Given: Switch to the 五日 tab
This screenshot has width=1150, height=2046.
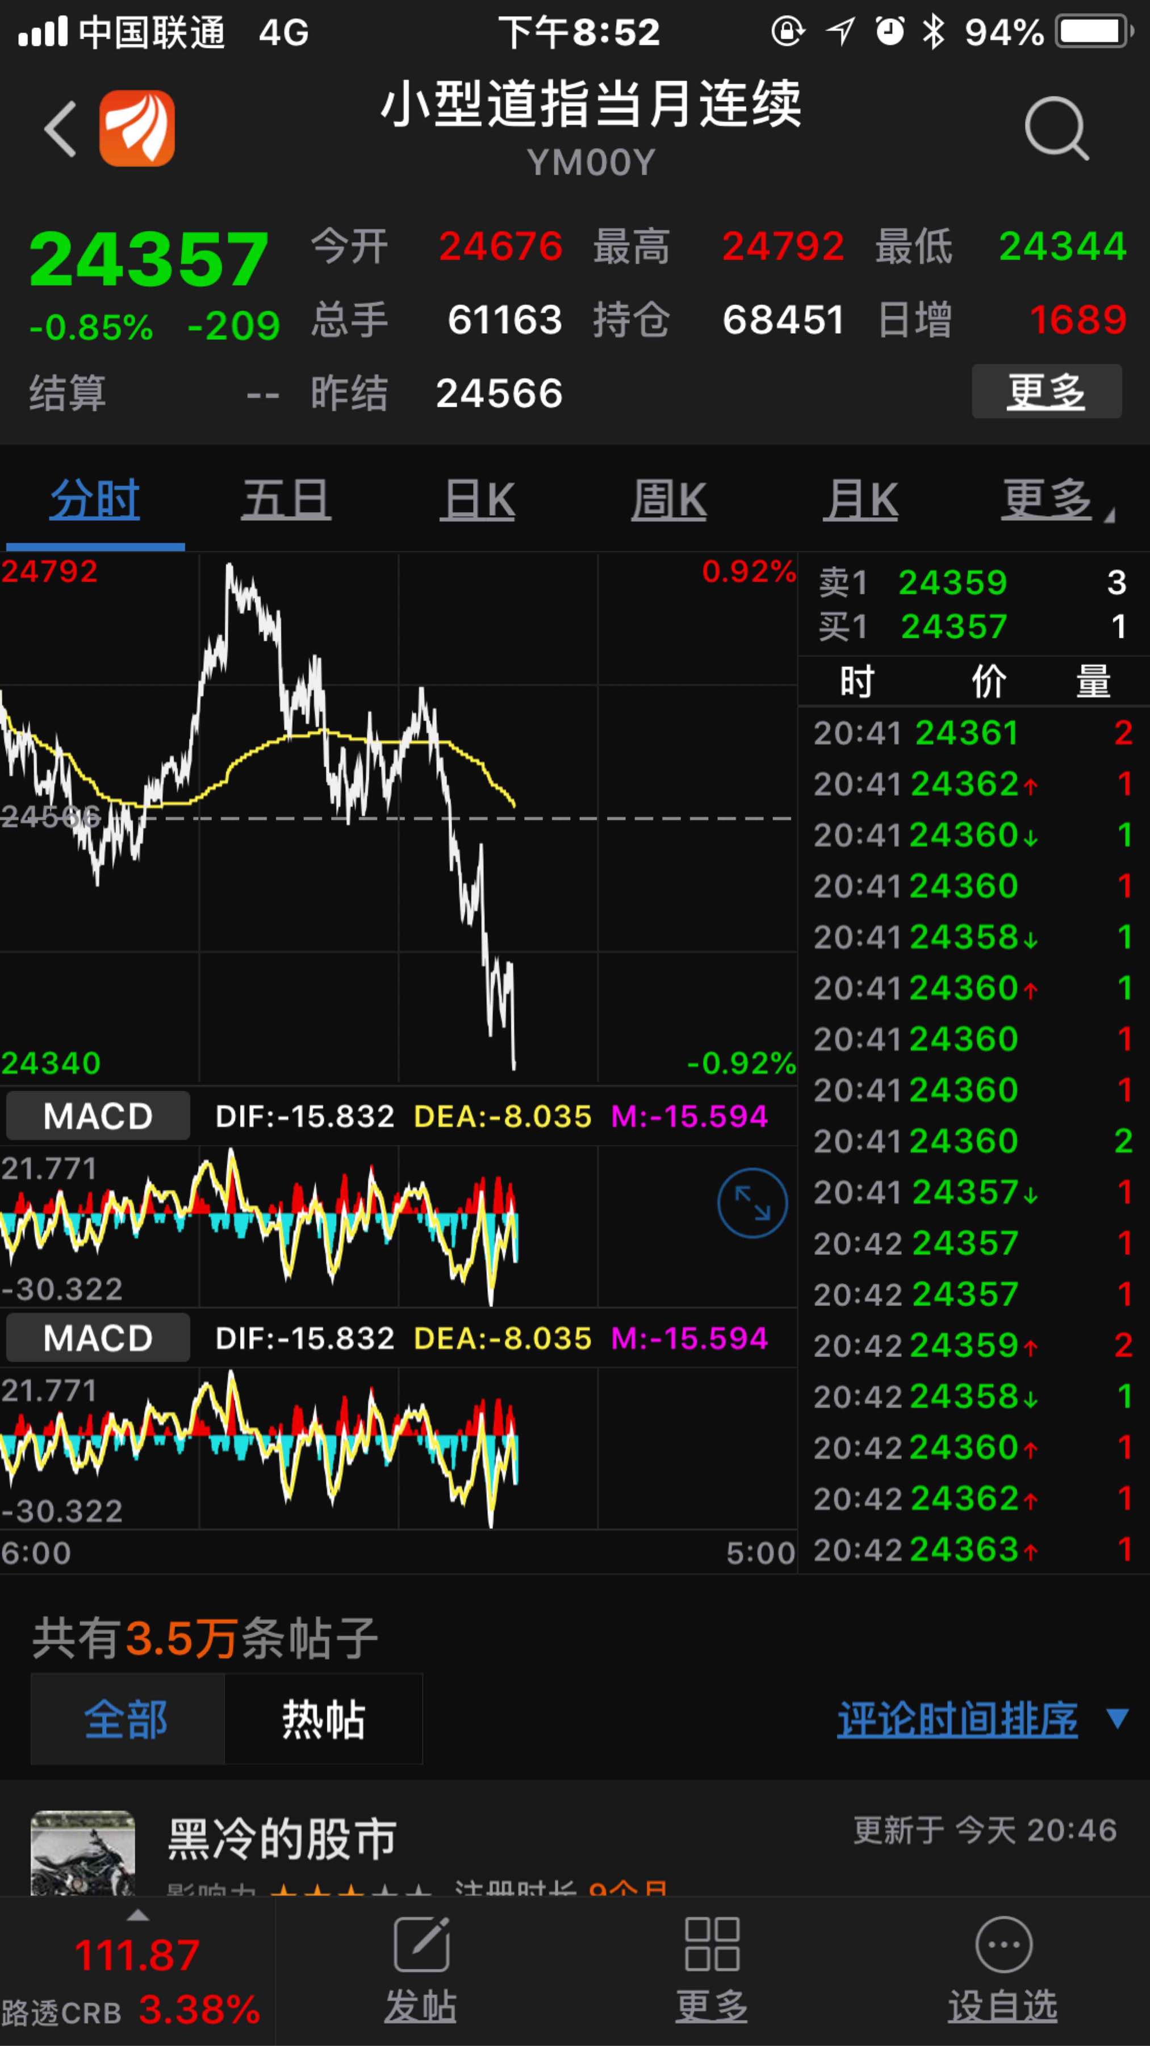Looking at the screenshot, I should click(x=286, y=500).
